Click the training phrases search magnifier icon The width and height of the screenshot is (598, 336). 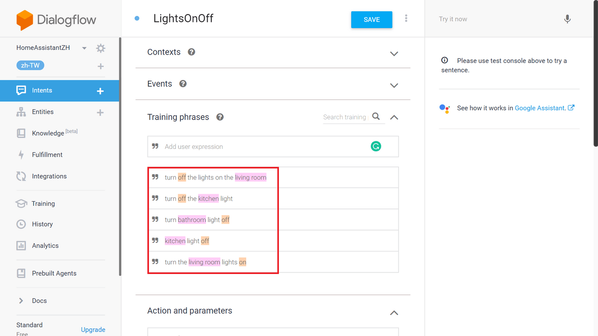click(x=376, y=117)
